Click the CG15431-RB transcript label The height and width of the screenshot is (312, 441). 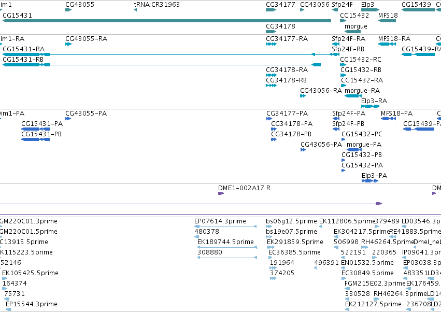coord(23,60)
